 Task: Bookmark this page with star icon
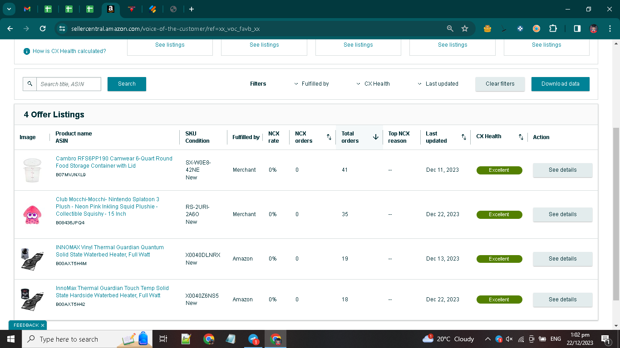pos(465,29)
